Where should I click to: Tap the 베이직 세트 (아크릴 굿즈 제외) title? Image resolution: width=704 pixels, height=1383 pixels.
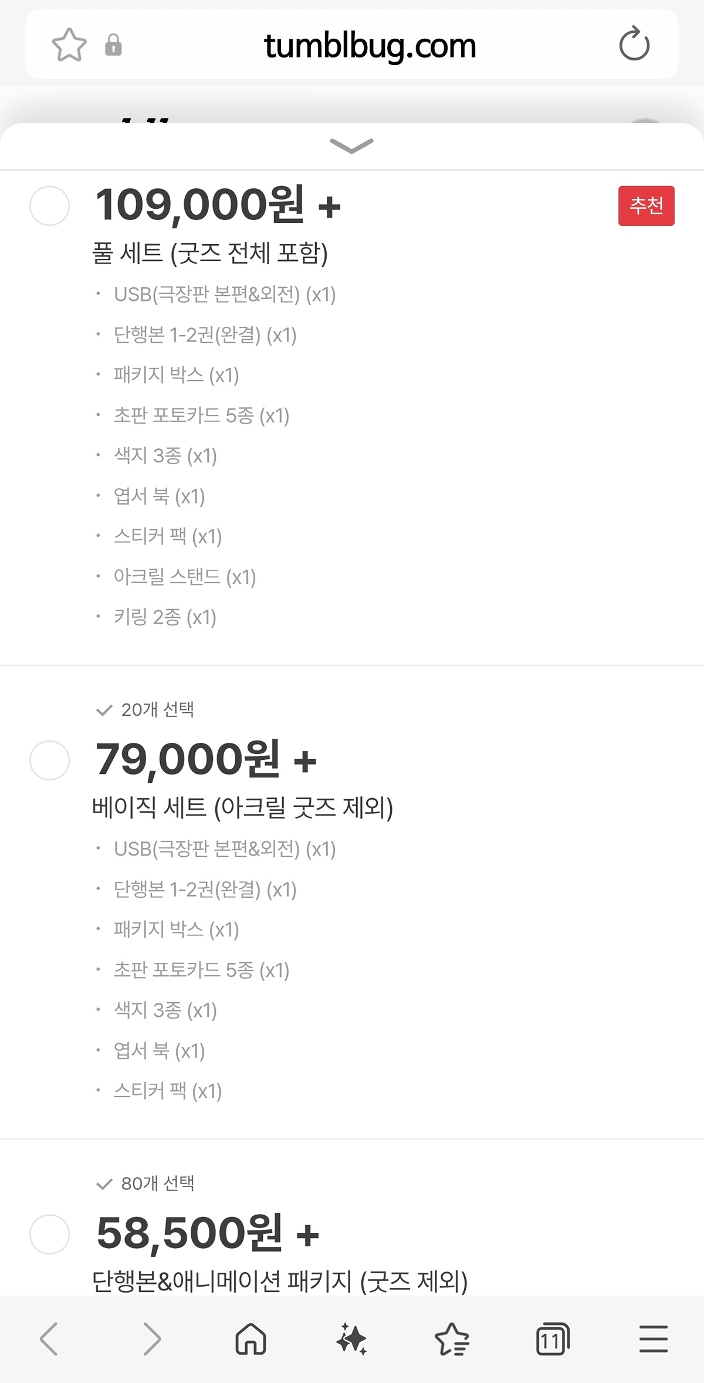pyautogui.click(x=242, y=808)
